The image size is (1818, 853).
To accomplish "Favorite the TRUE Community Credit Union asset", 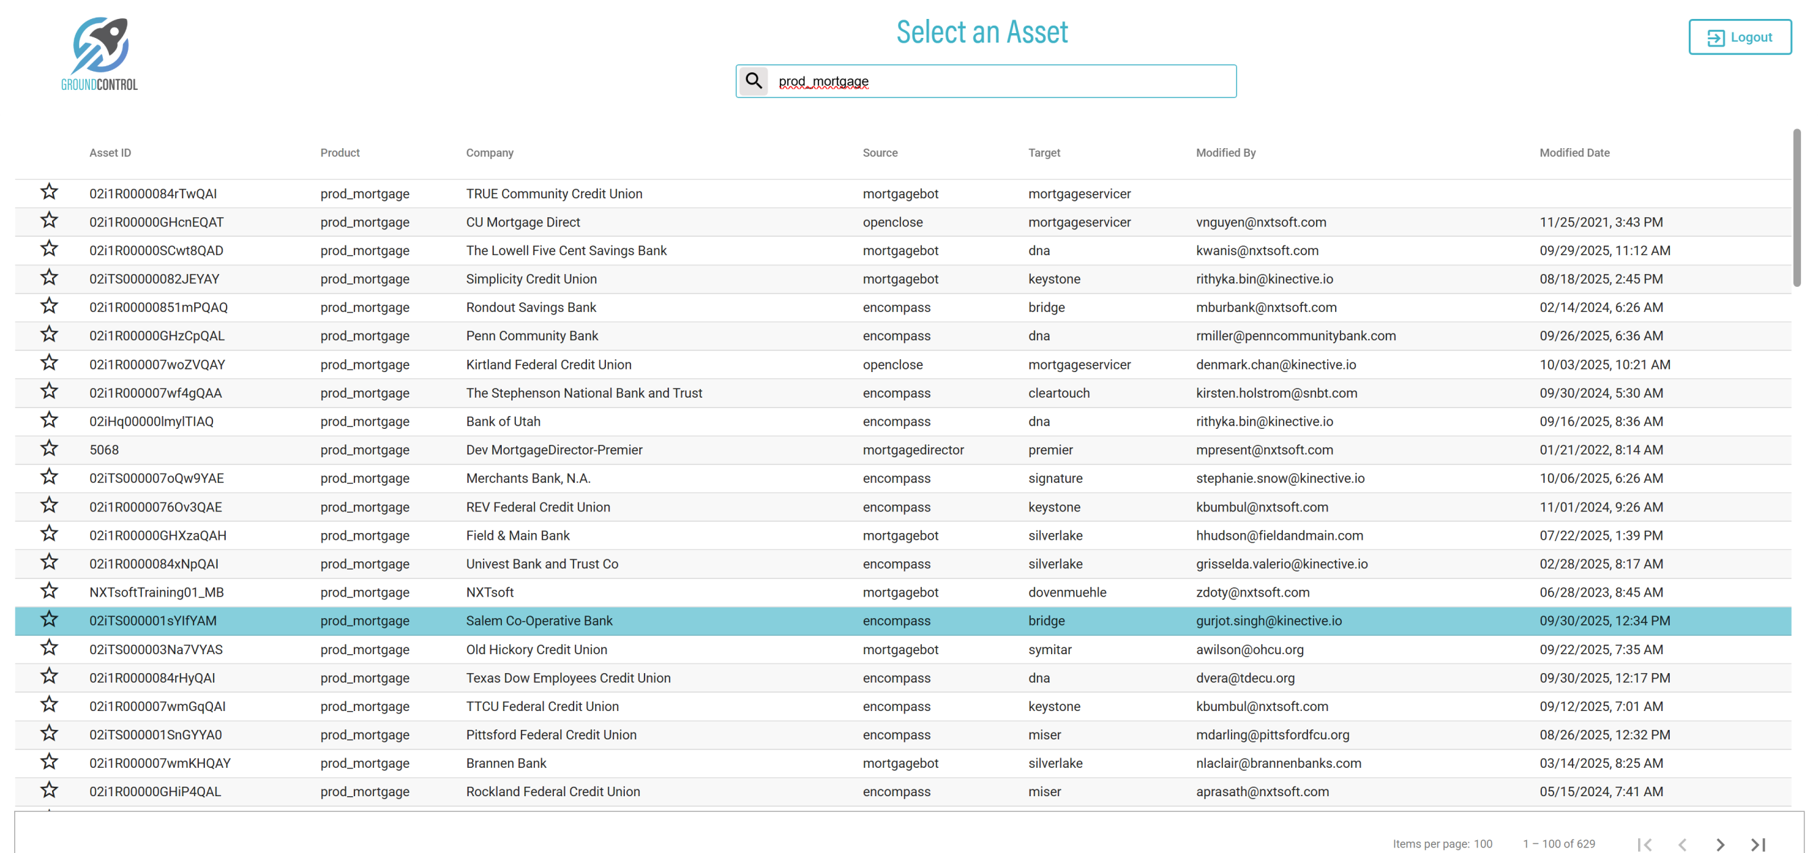I will click(49, 192).
